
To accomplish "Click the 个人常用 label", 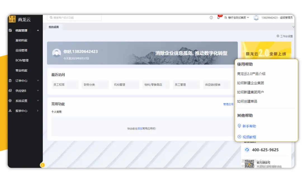I will click(x=56, y=112).
